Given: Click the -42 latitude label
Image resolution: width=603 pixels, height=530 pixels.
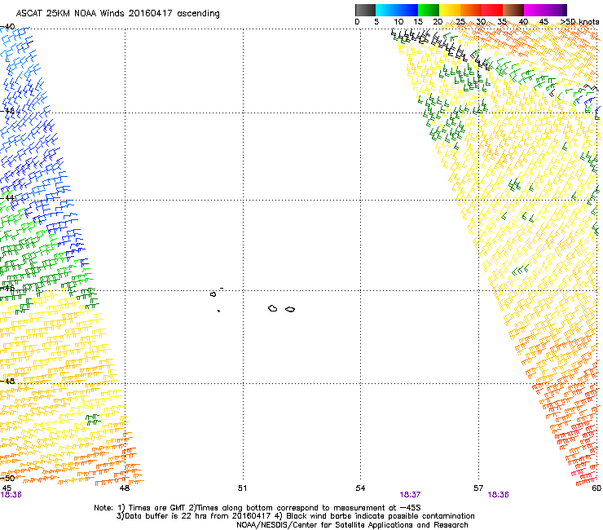Looking at the screenshot, I should click(x=7, y=110).
